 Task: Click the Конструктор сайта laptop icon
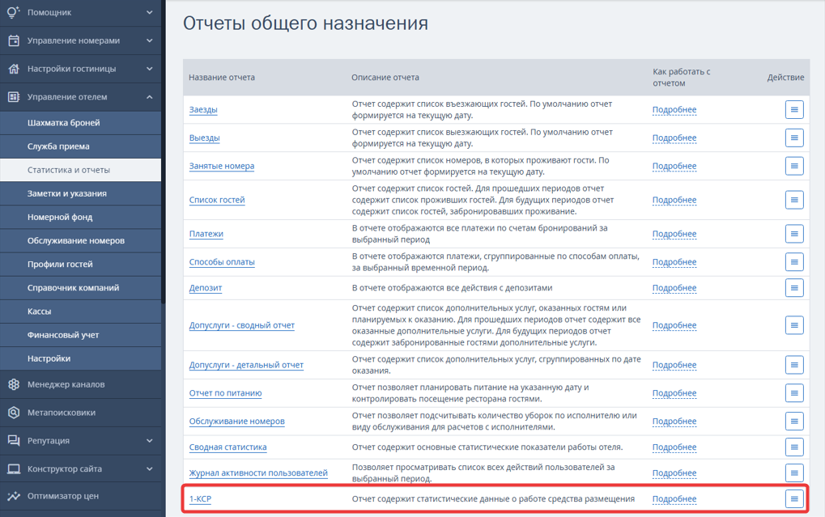pyautogui.click(x=14, y=469)
